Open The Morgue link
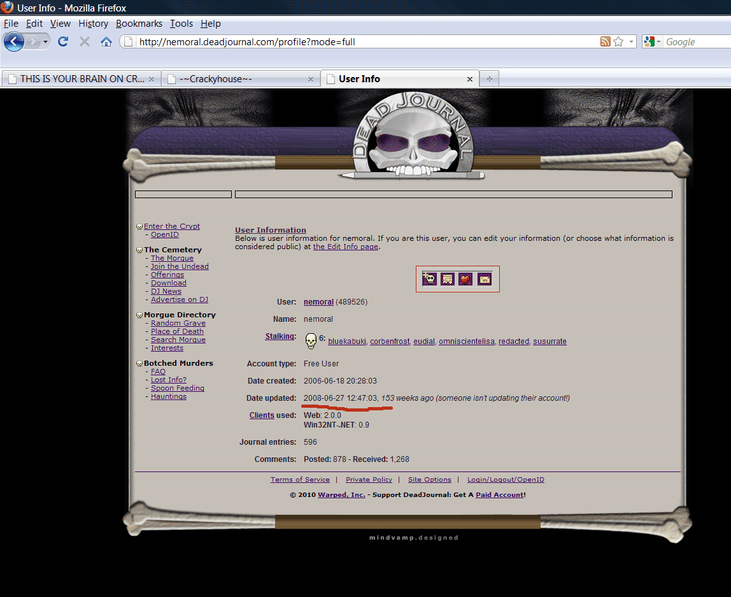Viewport: 731px width, 597px height. (172, 258)
